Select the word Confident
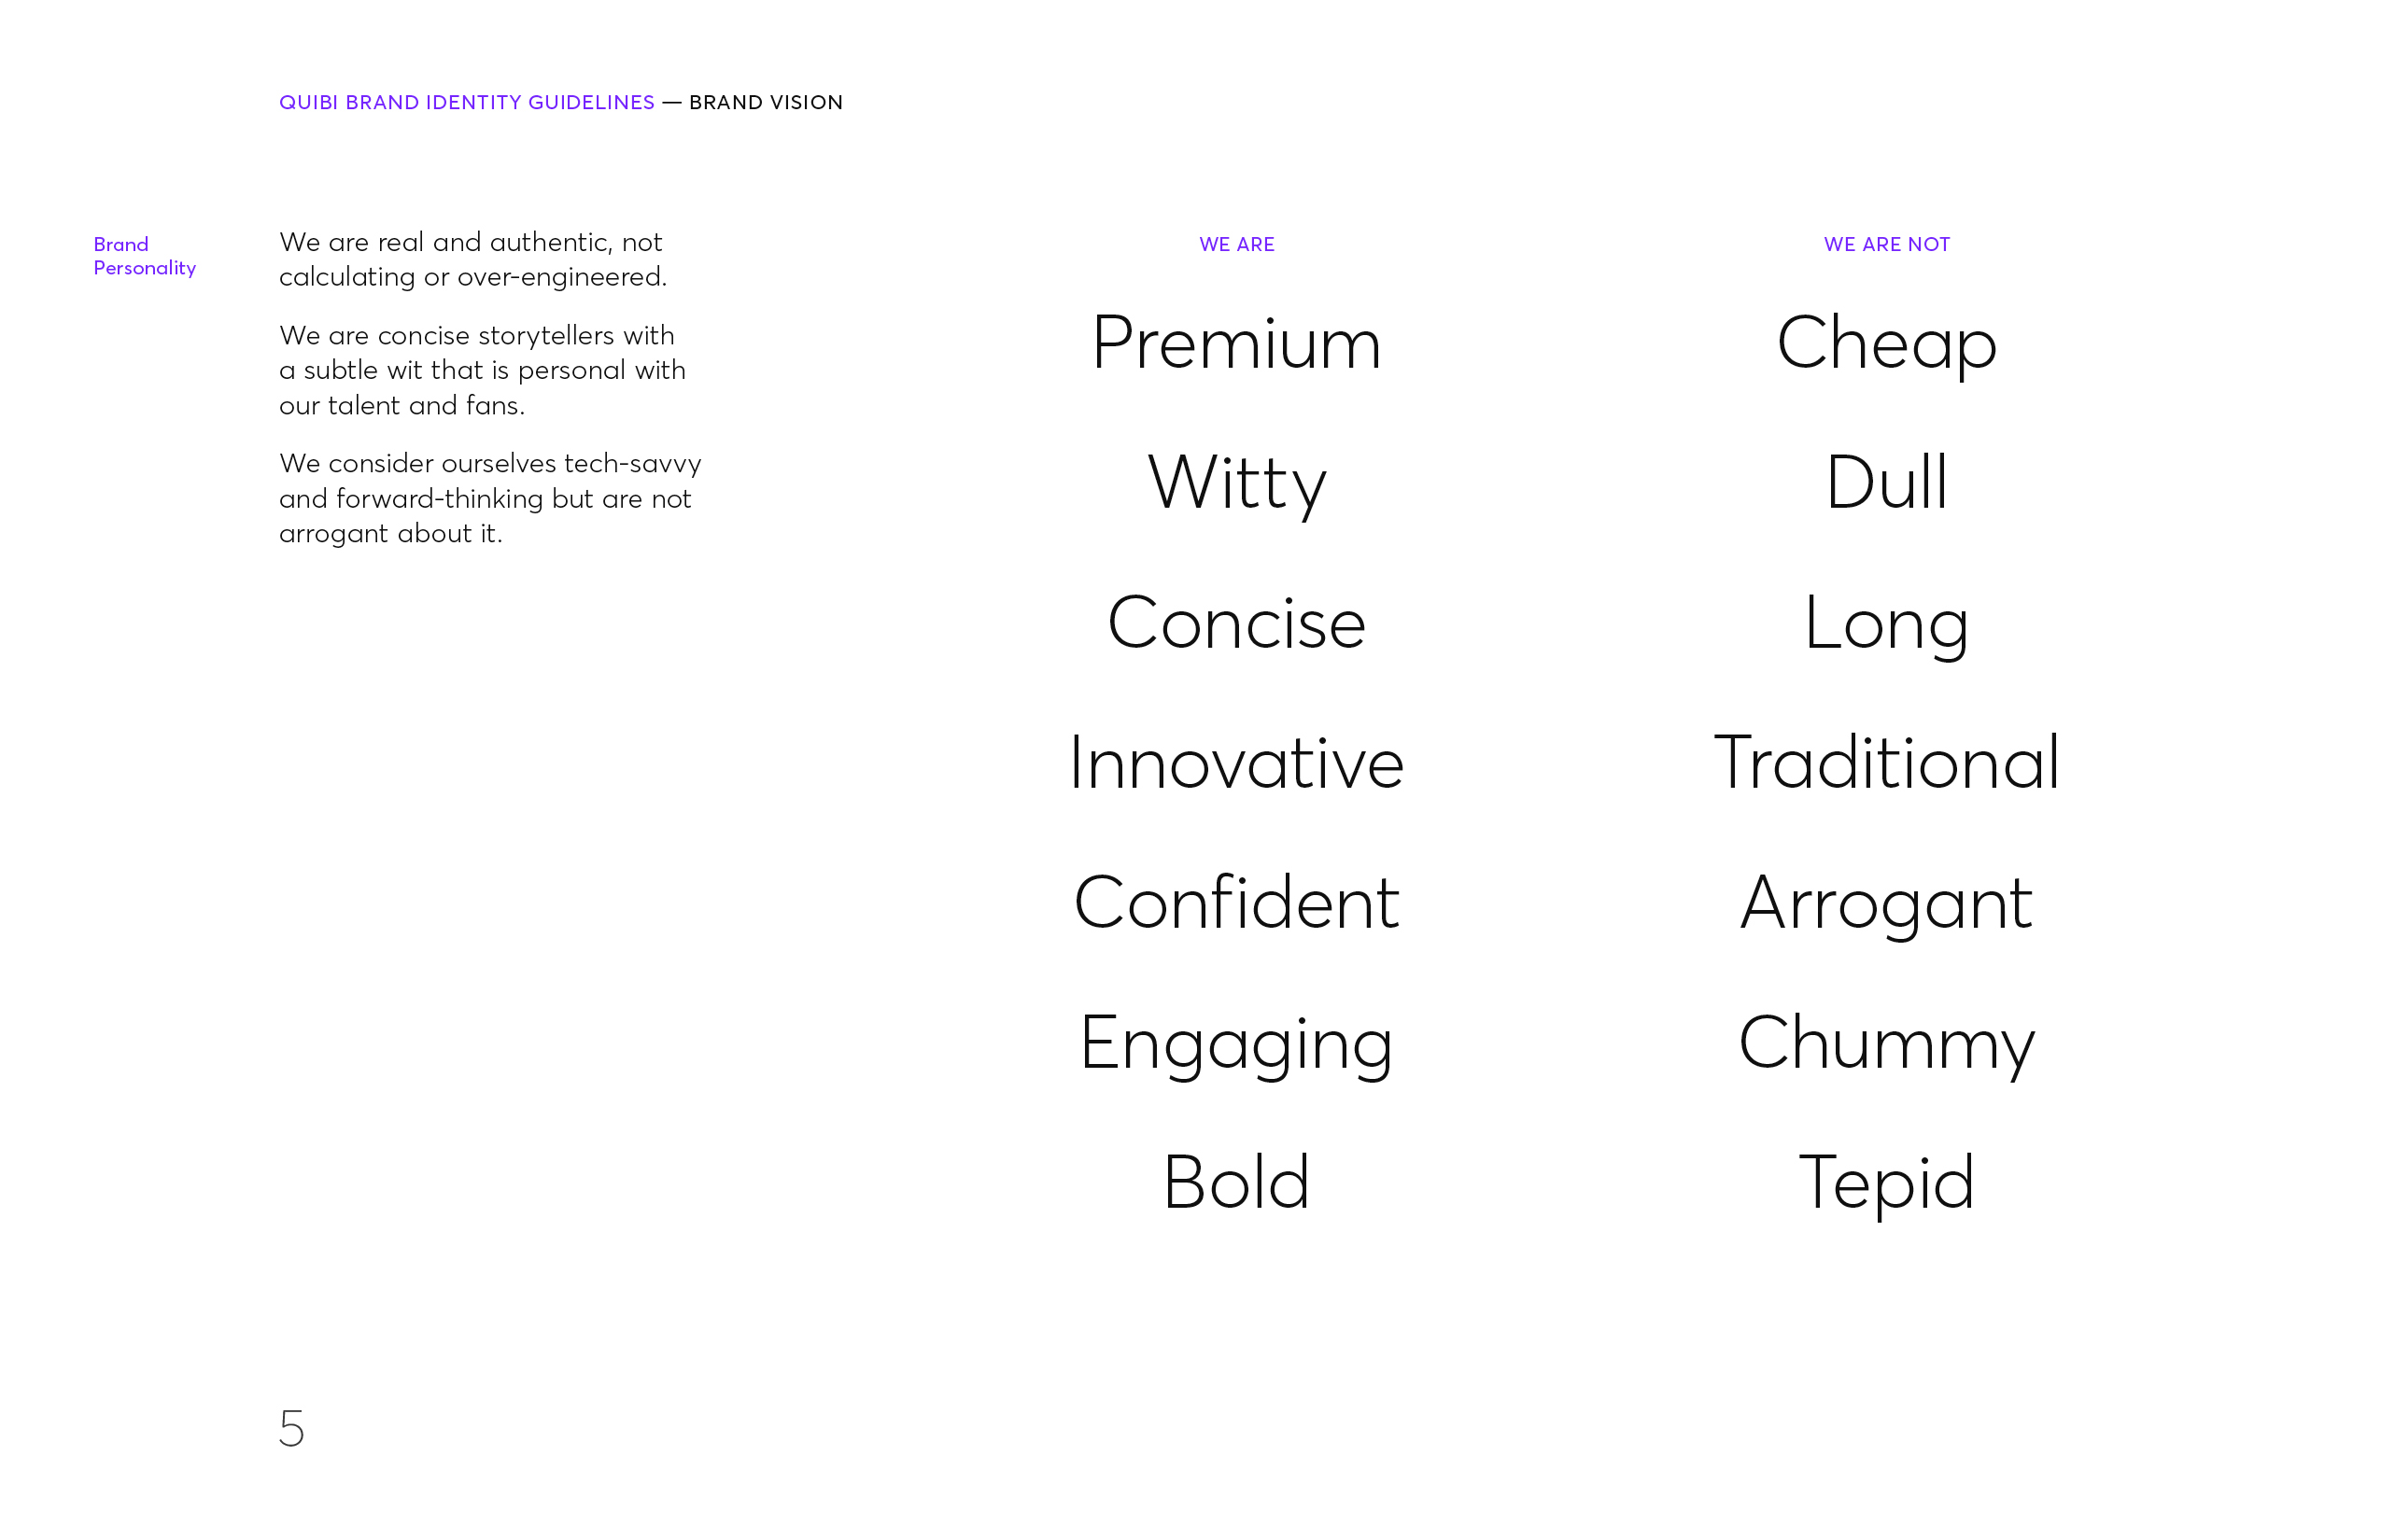This screenshot has height=1540, width=2381. point(1236,902)
